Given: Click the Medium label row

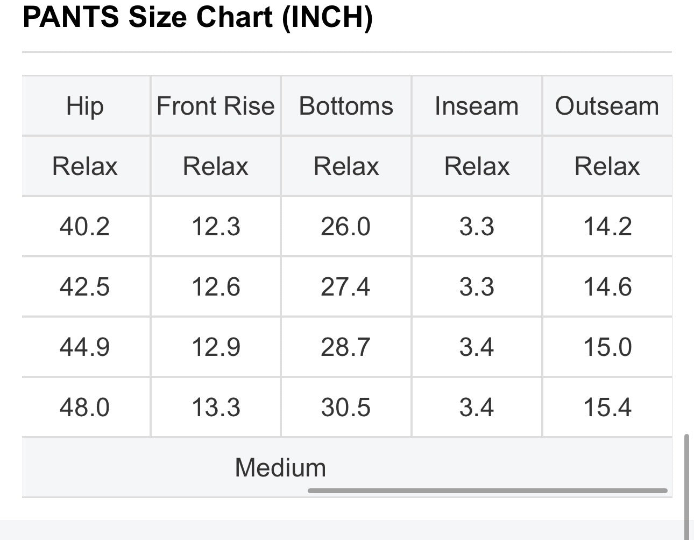Looking at the screenshot, I should pos(347,467).
